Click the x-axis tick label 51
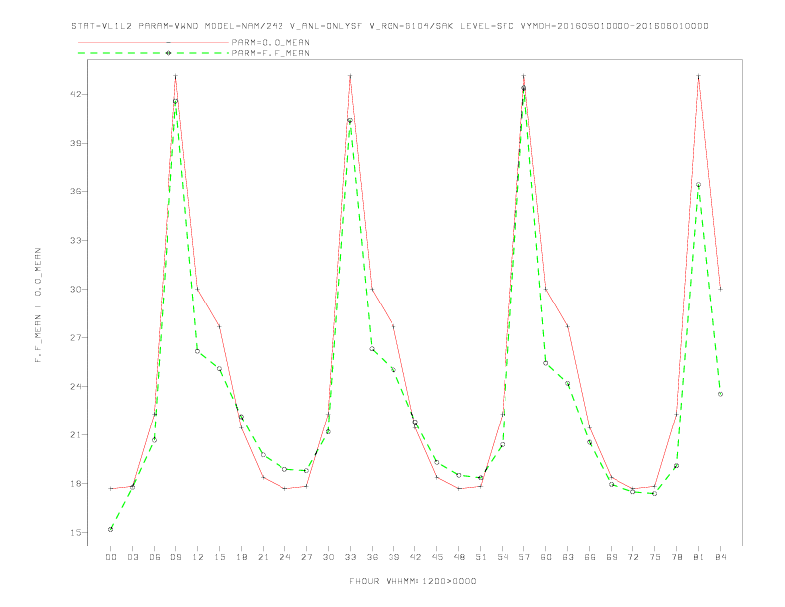This screenshot has width=785, height=607. coord(481,557)
